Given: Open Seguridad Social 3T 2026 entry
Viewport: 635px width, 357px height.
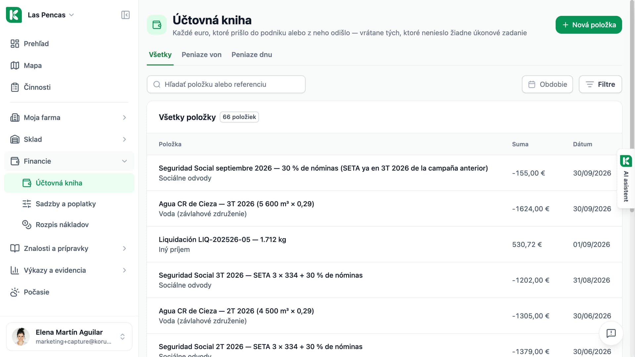Looking at the screenshot, I should point(384,280).
